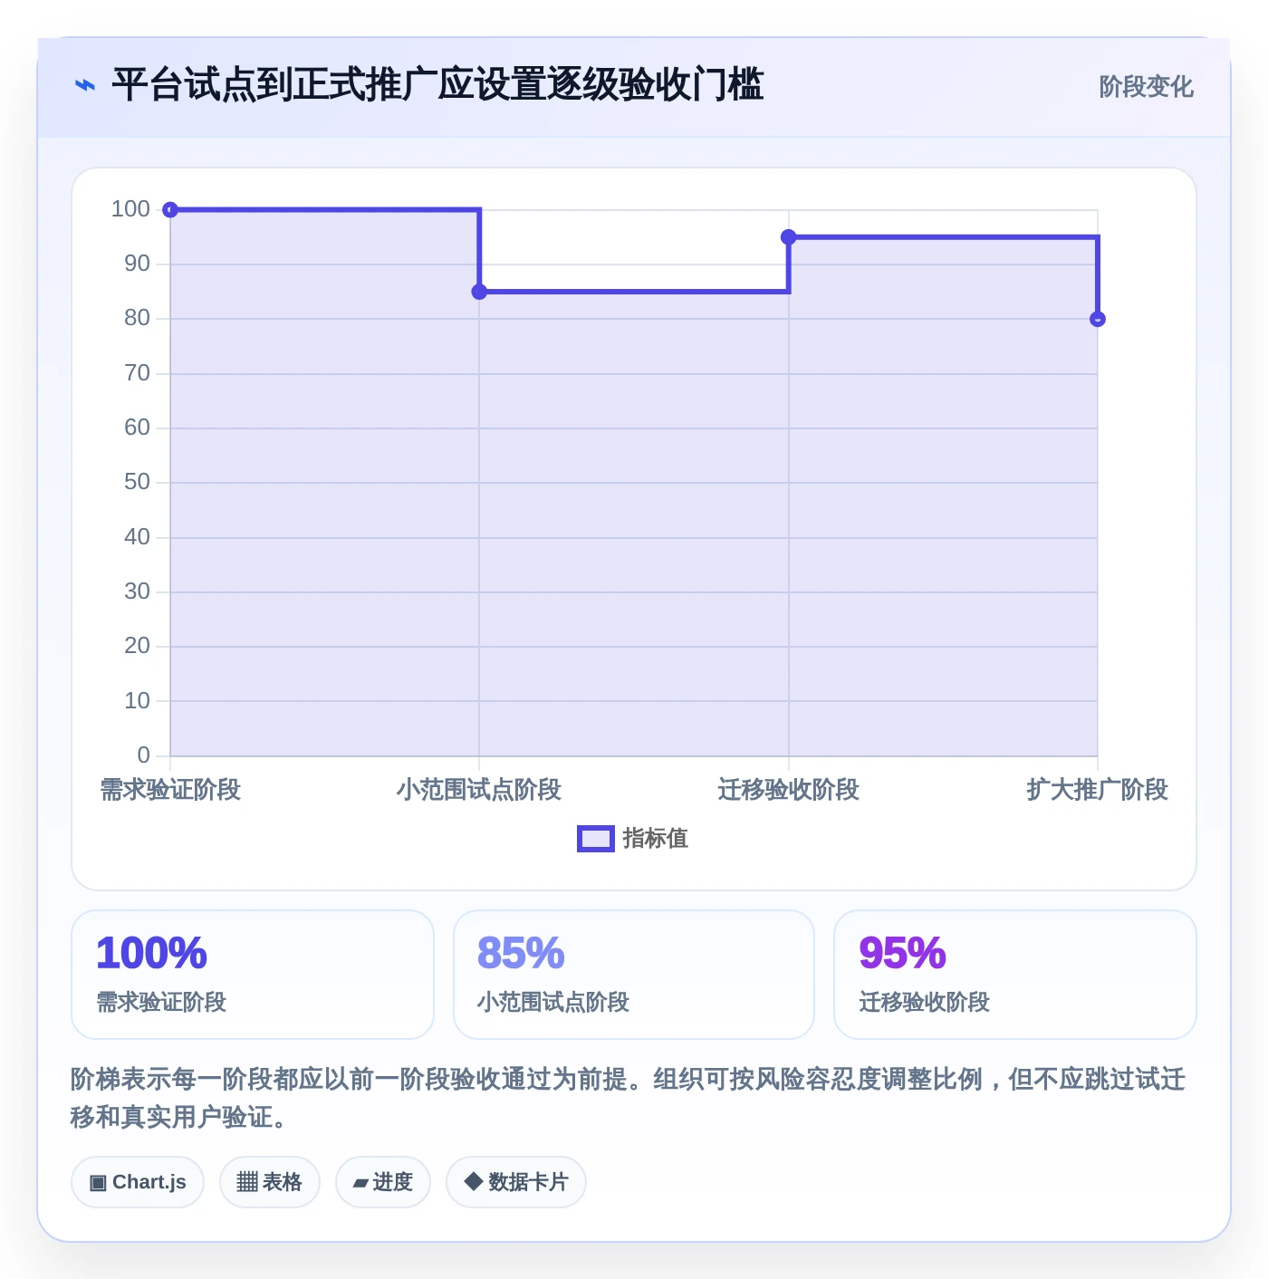Screen dimensions: 1268x1279
Task: Click the 小范围试点阶段 x-axis label
Action: pyautogui.click(x=479, y=790)
